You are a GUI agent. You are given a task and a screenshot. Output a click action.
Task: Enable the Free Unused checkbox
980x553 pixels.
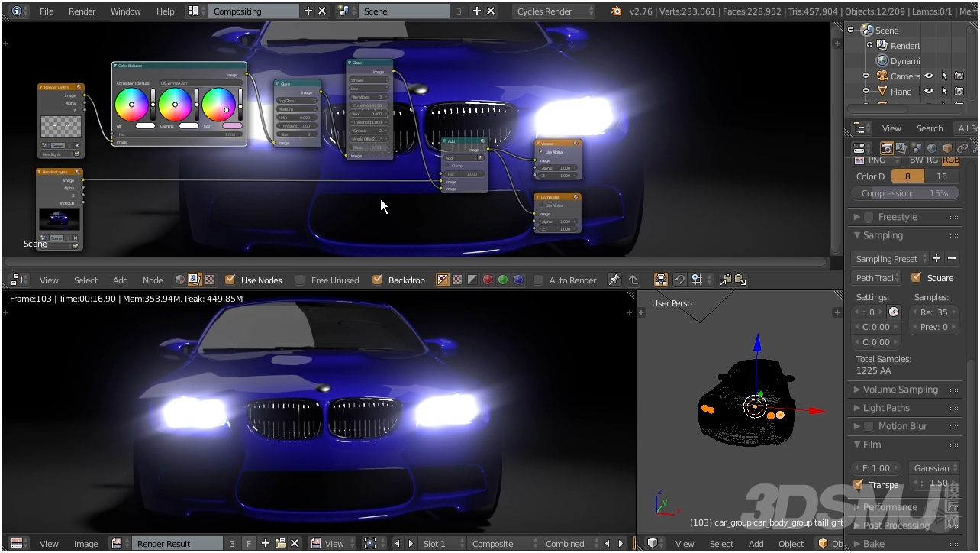click(x=300, y=280)
